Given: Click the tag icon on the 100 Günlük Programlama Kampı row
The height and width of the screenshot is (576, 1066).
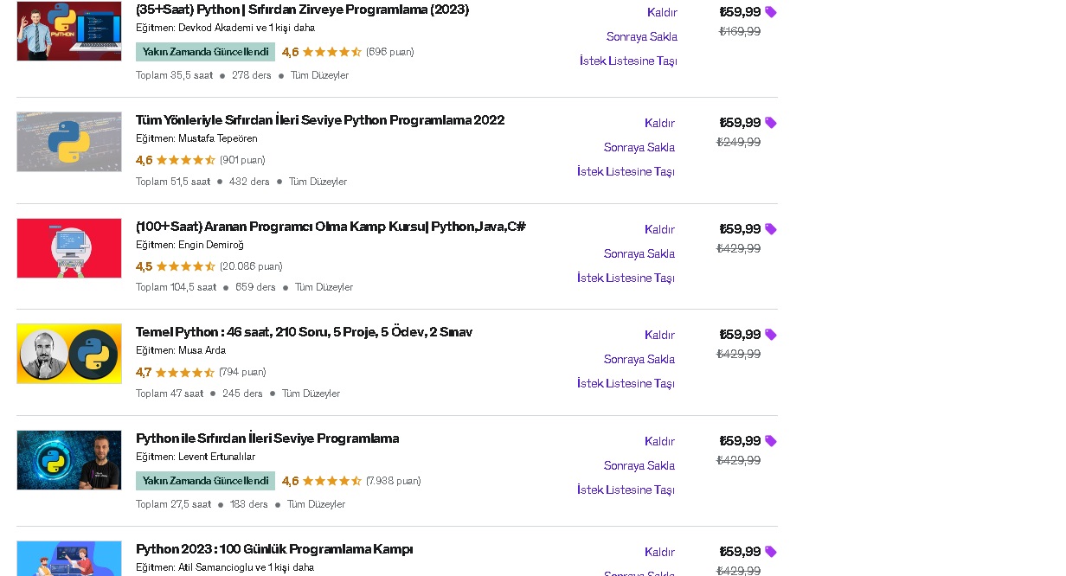Looking at the screenshot, I should (x=770, y=552).
